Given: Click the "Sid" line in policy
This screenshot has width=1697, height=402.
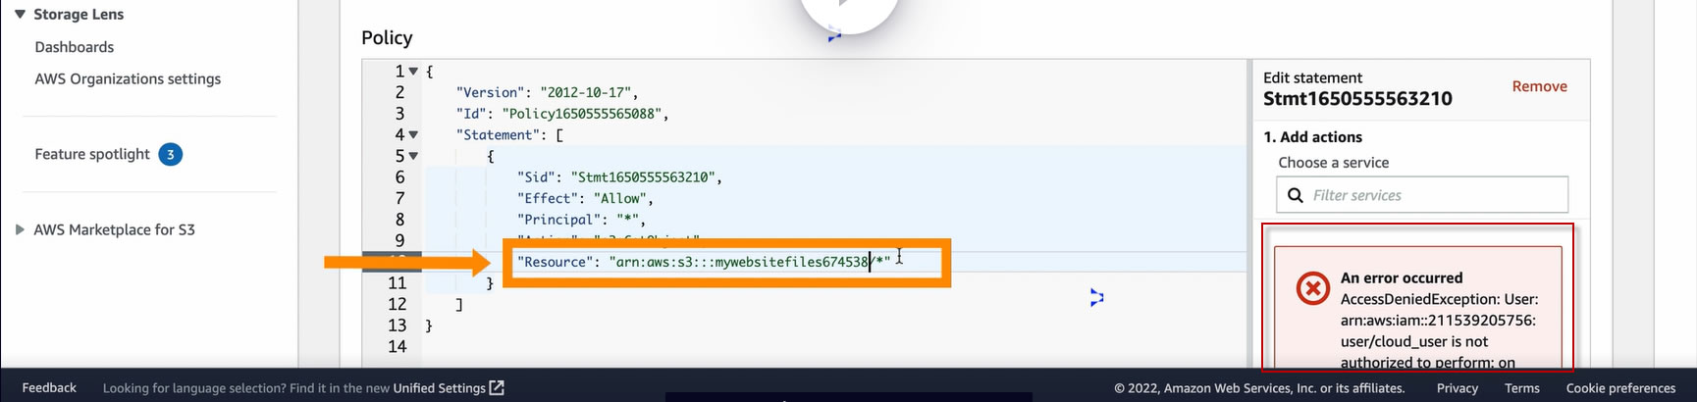Looking at the screenshot, I should (619, 177).
